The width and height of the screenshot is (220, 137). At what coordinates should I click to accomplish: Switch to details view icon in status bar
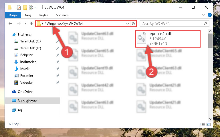(202, 124)
